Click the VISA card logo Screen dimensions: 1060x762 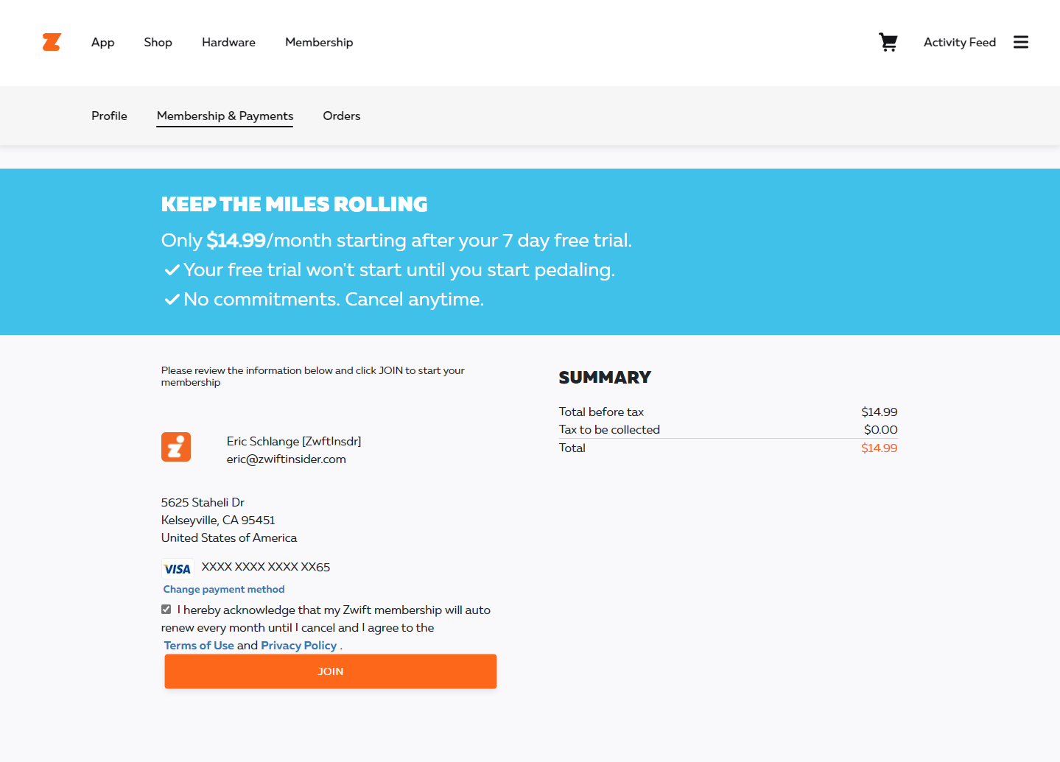pos(178,568)
